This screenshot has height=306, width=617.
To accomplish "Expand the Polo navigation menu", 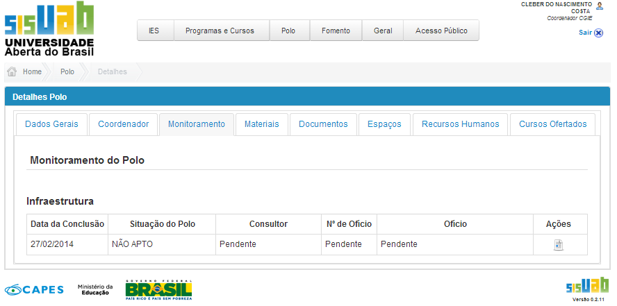I will (x=288, y=31).
